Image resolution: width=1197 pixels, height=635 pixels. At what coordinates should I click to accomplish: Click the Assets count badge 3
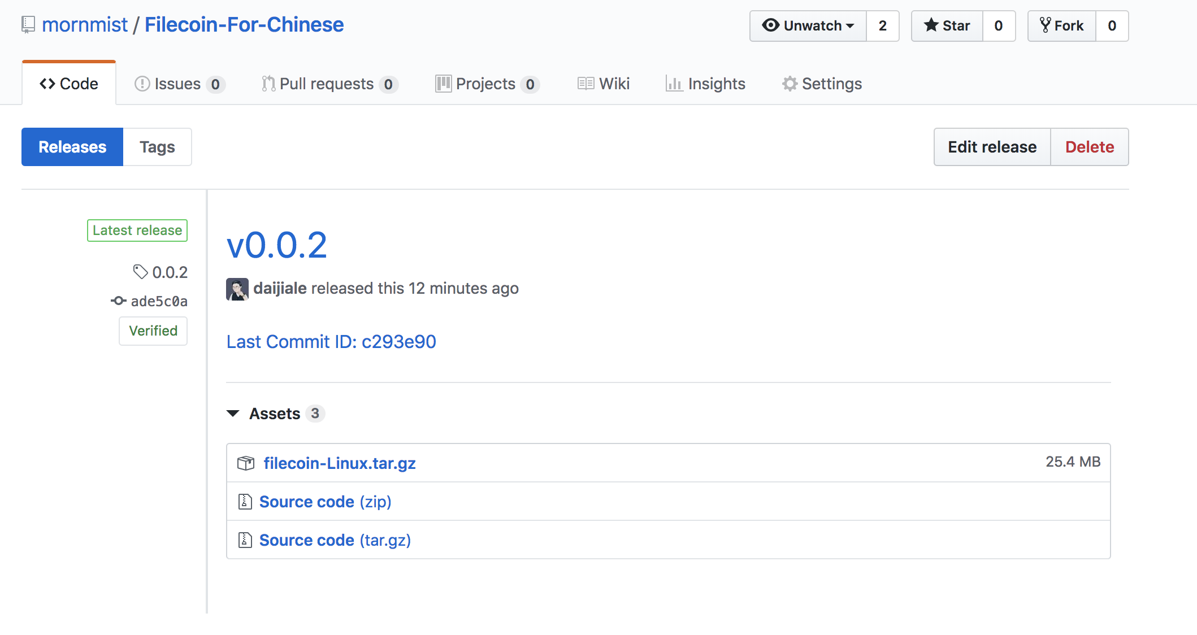click(315, 414)
